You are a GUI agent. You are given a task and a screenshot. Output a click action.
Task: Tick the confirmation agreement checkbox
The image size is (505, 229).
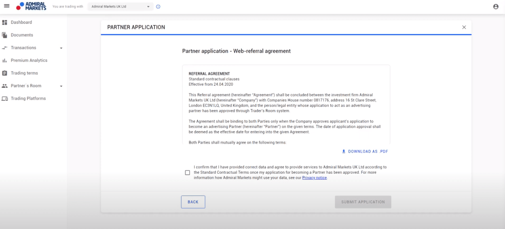pos(187,172)
